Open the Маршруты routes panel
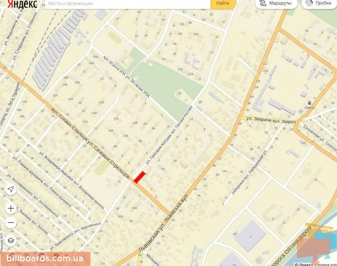Screen dimensions: 337x266 (x=276, y=4)
